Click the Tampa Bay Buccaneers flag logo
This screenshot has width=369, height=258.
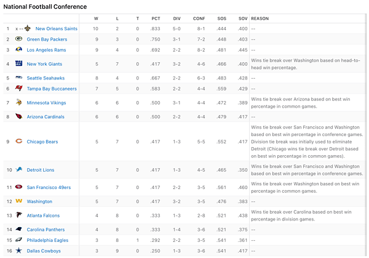click(x=19, y=88)
